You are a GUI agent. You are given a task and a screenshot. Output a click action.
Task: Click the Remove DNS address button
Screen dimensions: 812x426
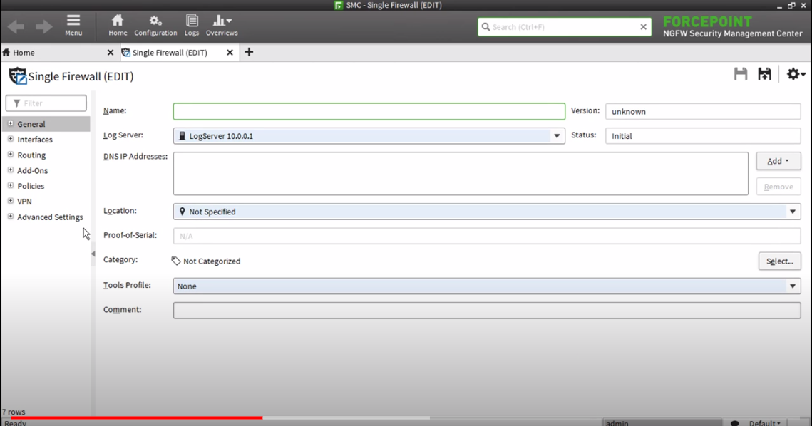778,187
